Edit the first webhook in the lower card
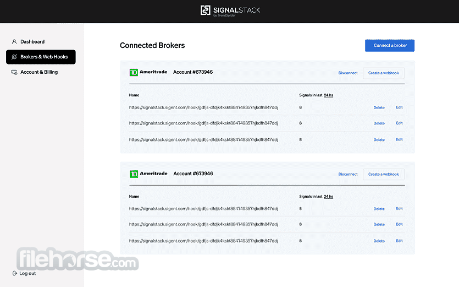 (399, 208)
